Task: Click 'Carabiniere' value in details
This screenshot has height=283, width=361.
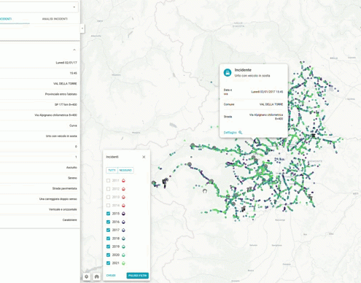Action: coord(70,220)
